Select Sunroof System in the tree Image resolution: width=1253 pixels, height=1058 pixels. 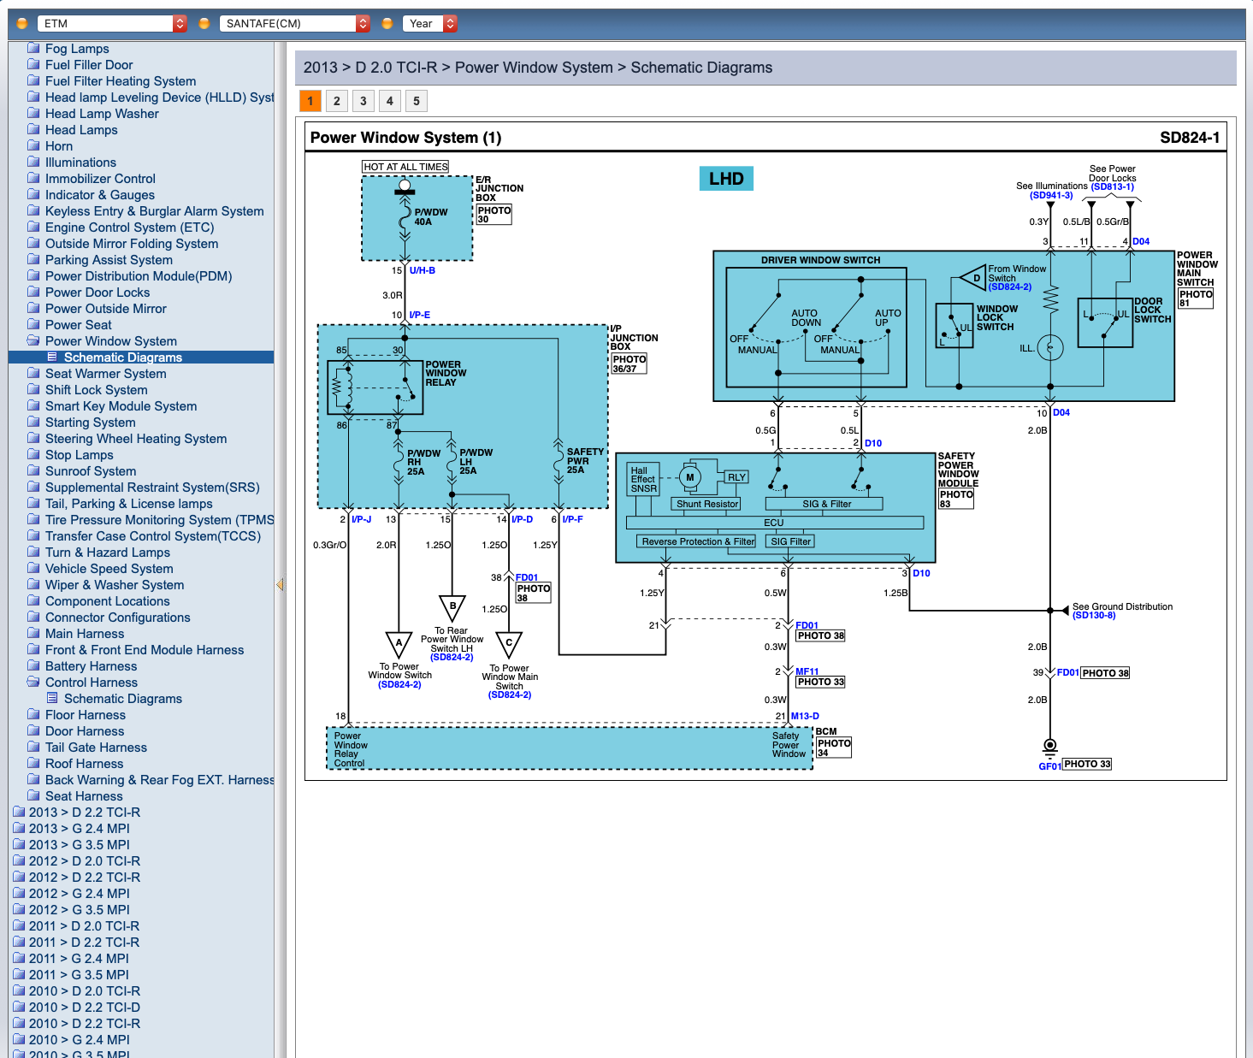tap(91, 471)
